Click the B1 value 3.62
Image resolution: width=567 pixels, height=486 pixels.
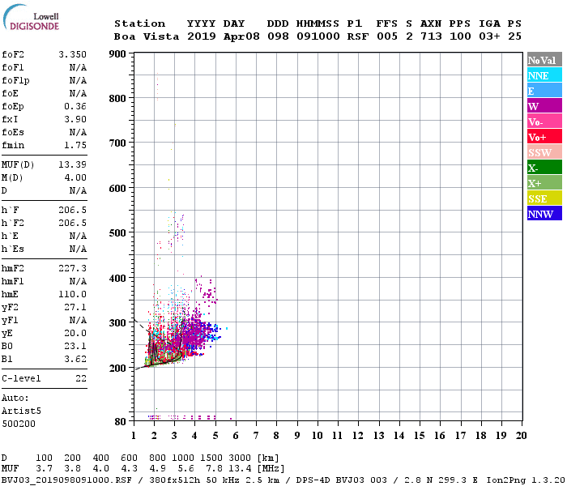75,360
